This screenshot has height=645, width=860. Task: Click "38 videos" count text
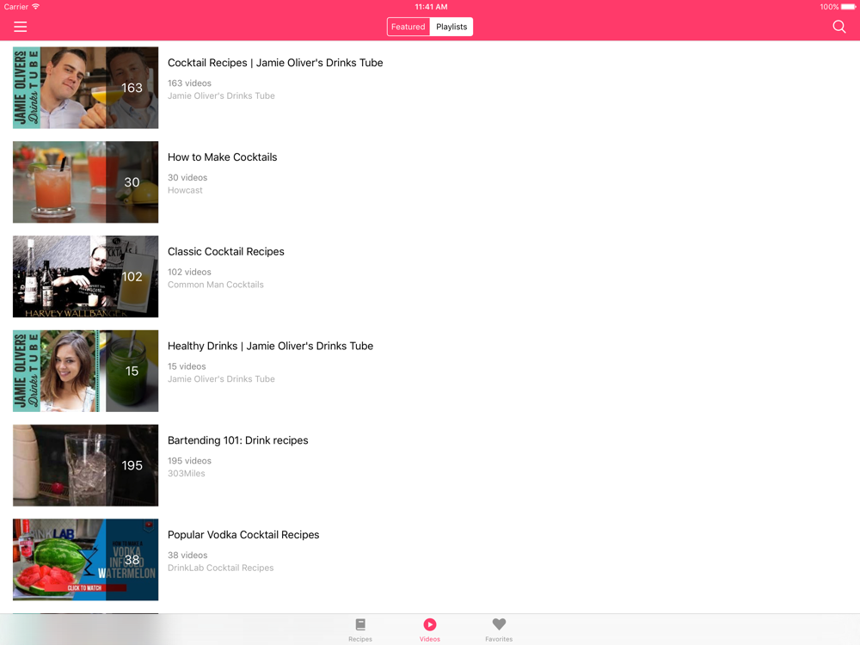click(187, 555)
